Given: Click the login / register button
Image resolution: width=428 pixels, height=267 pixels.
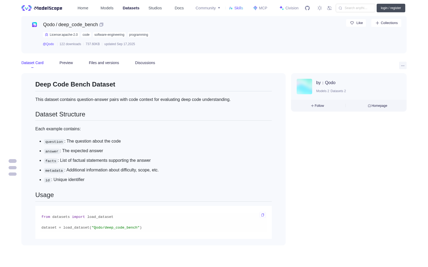Looking at the screenshot, I should click(391, 8).
